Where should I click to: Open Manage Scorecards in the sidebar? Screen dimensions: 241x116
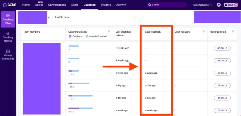coord(8,55)
